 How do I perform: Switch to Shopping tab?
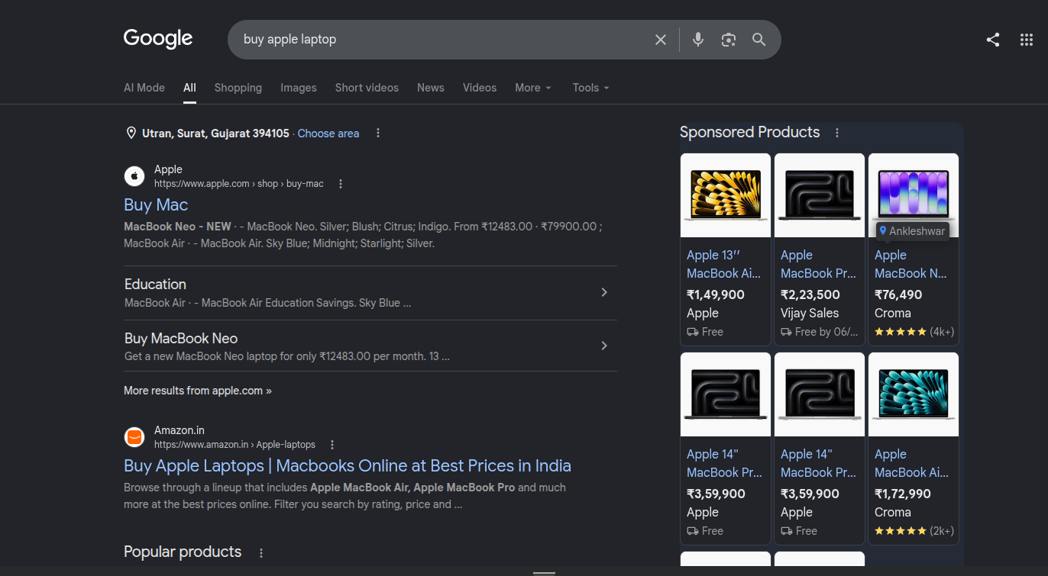click(238, 88)
